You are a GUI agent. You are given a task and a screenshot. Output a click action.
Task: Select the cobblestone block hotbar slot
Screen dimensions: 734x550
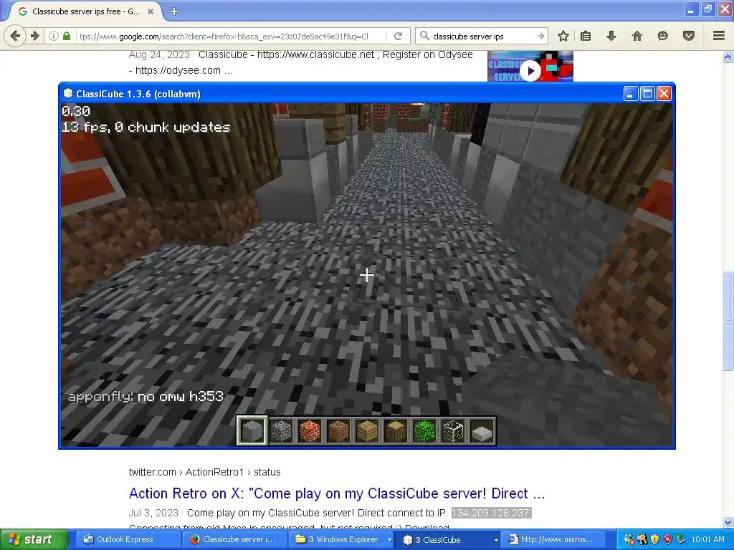(281, 430)
